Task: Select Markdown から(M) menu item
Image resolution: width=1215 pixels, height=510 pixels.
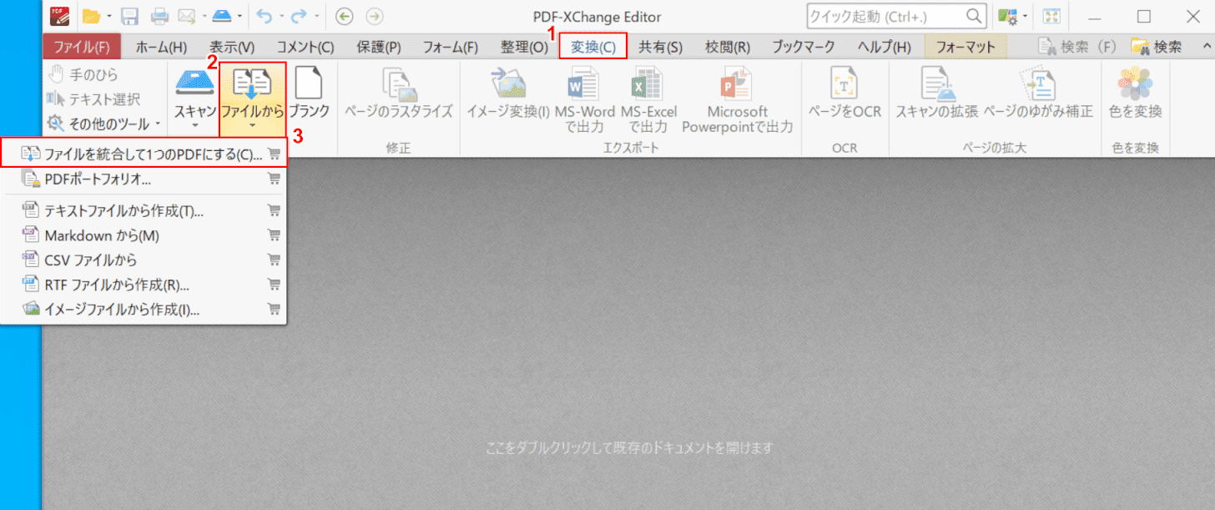Action: pyautogui.click(x=144, y=235)
